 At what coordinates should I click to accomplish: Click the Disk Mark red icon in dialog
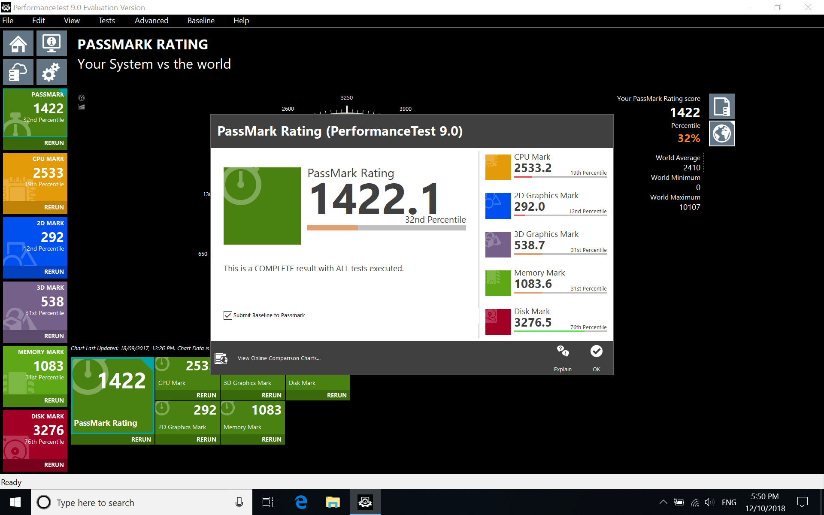coord(498,322)
